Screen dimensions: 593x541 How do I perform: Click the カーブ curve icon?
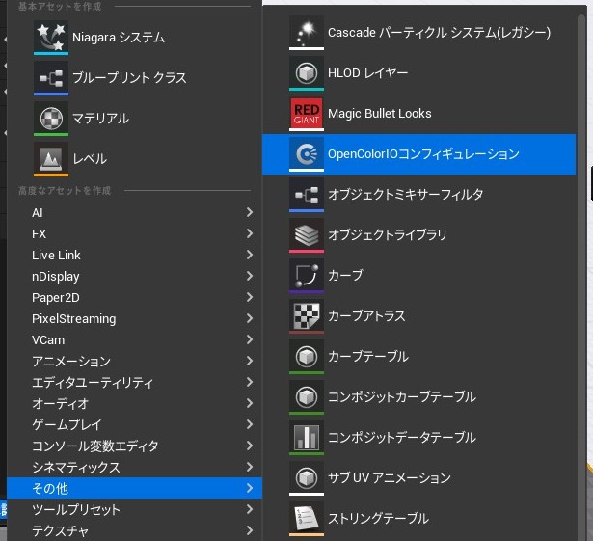(307, 276)
